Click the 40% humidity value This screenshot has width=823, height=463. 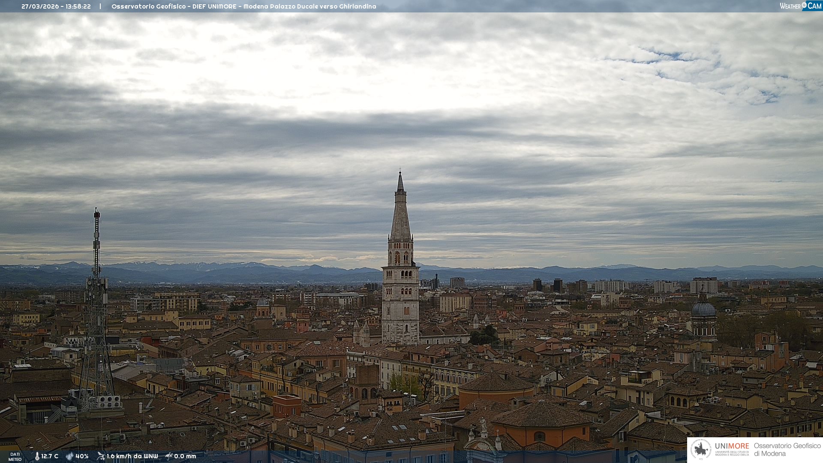point(82,457)
